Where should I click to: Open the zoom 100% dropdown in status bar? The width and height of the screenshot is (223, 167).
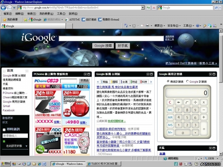pyautogui.click(x=217, y=158)
